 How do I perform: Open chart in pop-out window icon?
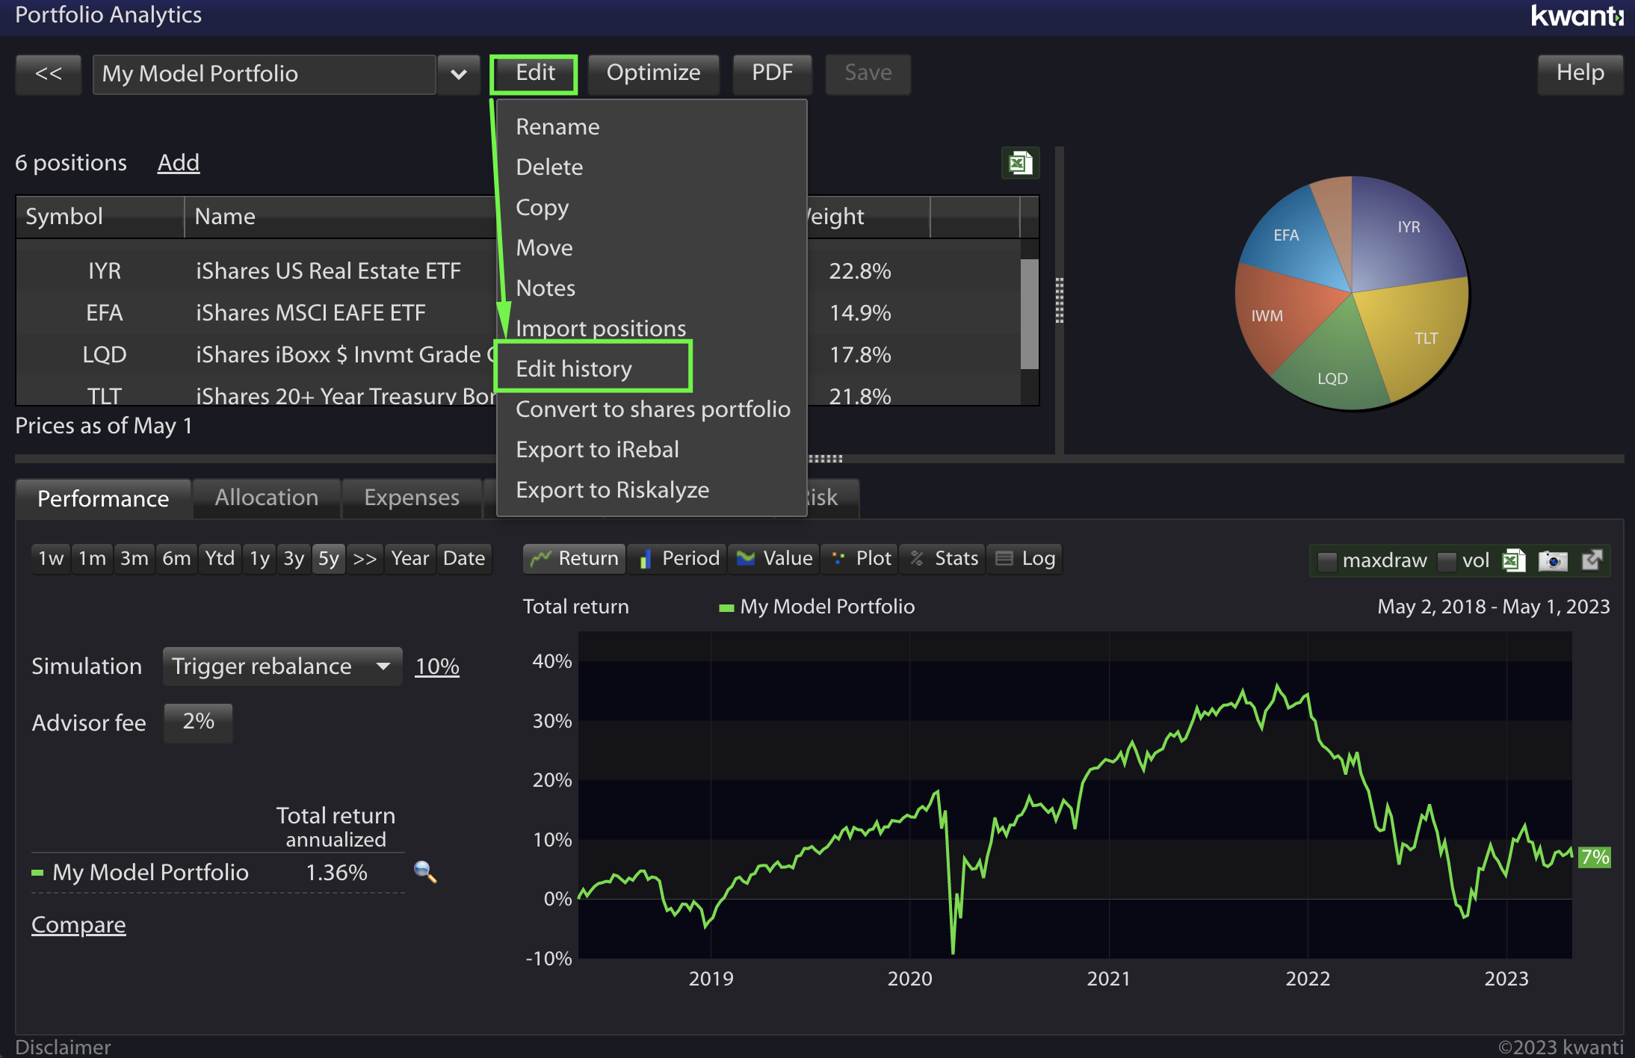1592,560
